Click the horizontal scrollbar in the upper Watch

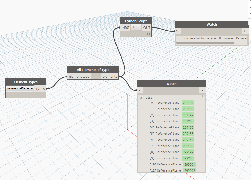(205, 43)
